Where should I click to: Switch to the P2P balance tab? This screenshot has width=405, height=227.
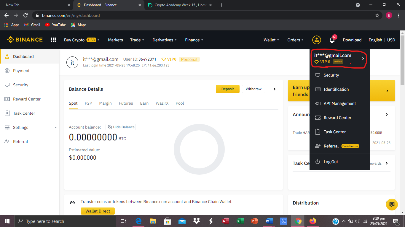(x=88, y=103)
